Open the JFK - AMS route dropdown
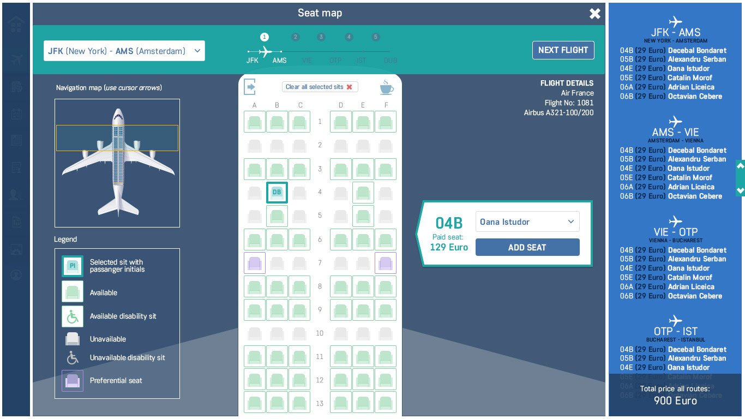The height and width of the screenshot is (419, 745). click(124, 51)
